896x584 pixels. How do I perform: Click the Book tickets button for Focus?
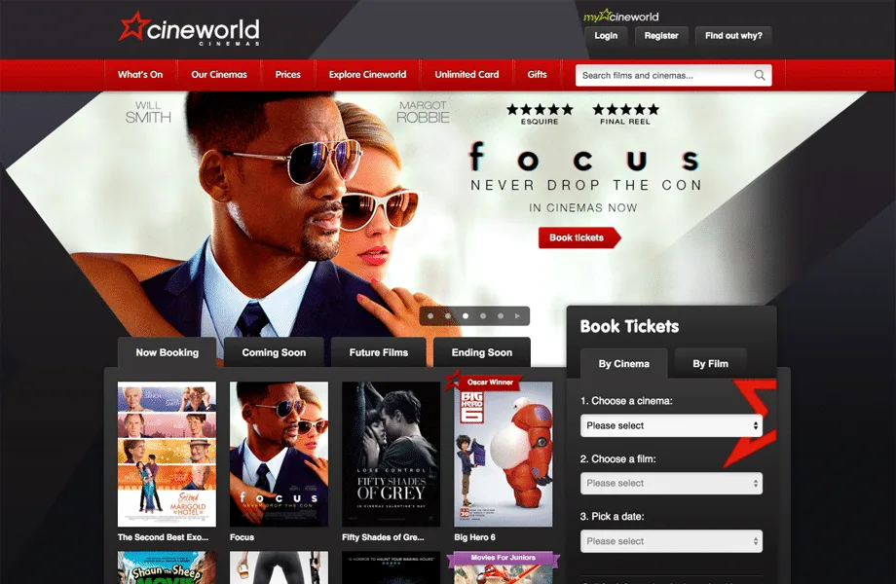point(577,237)
